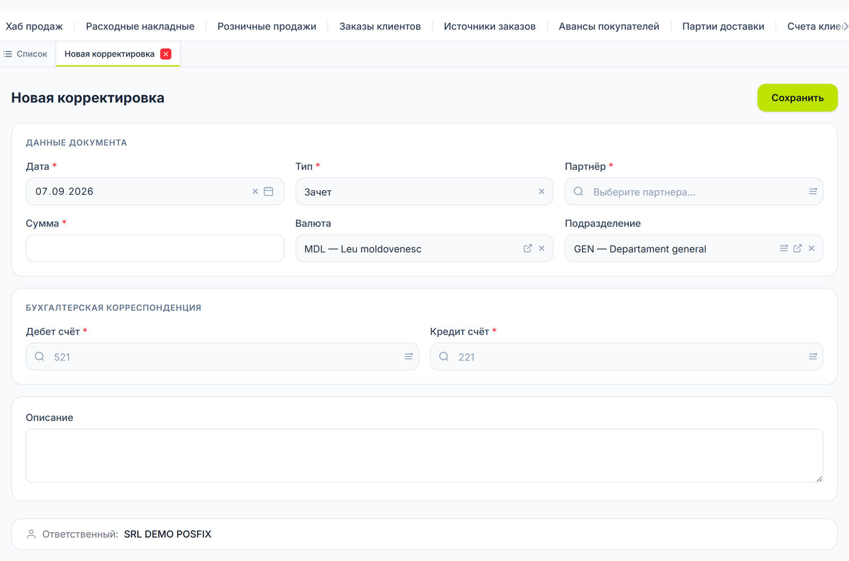This screenshot has height=561, width=849.
Task: Open the partner list icon in Партнёр field
Action: 813,191
